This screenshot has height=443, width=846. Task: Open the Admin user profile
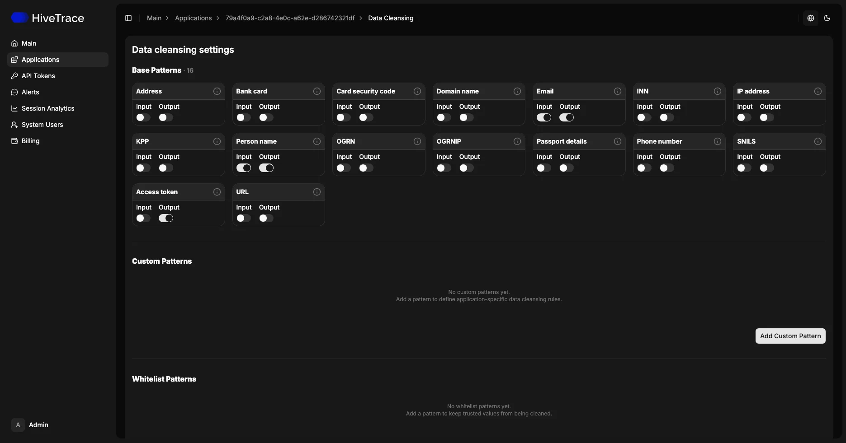(x=30, y=425)
